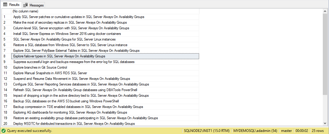Select Suppress successful login and backups row

click(x=105, y=62)
